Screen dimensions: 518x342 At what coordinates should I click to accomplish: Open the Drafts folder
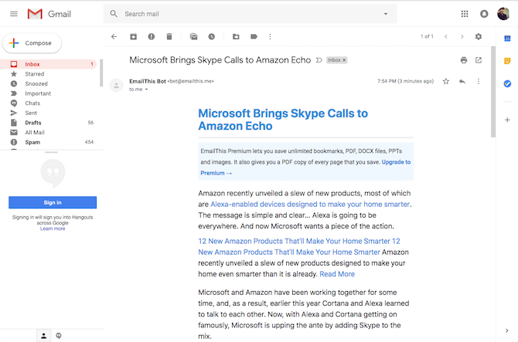33,123
